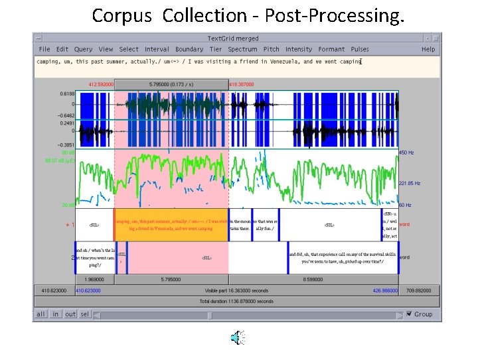This screenshot has height=358, width=478.
Task: Click the top channel waveform in the selection
Action: point(171,105)
